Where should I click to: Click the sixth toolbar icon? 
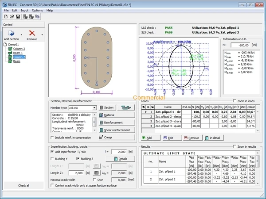tap(37, 16)
